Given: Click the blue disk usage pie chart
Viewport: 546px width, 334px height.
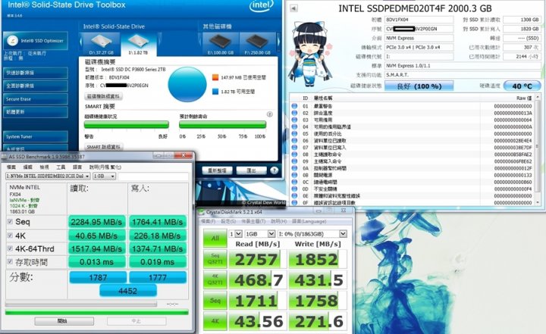Looking at the screenshot, I should click(187, 84).
